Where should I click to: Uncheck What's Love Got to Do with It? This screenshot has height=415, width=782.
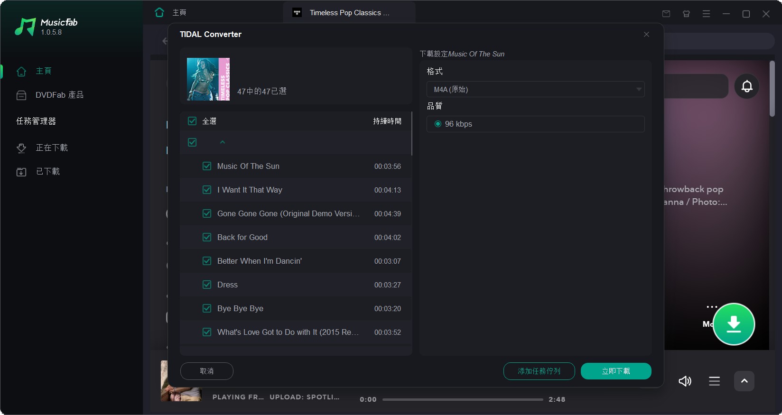207,332
